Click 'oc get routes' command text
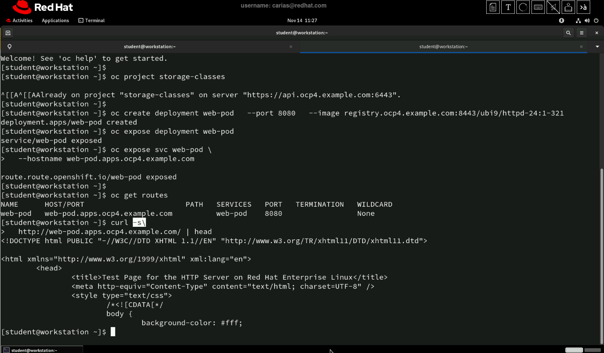Screen dimensions: 604x353 (x=139, y=195)
